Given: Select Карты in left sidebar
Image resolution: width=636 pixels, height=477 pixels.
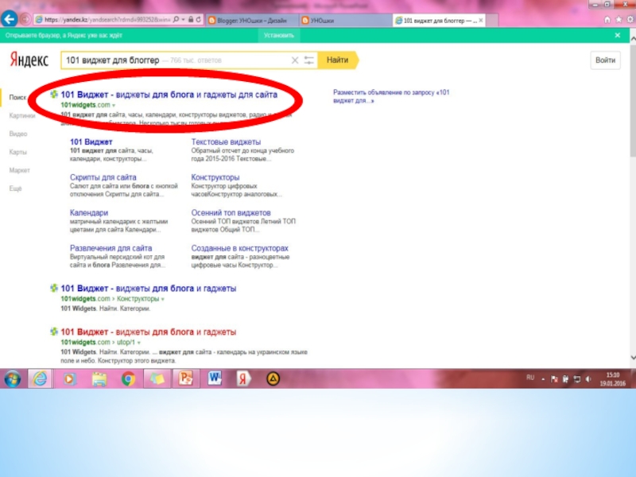Looking at the screenshot, I should (x=17, y=152).
